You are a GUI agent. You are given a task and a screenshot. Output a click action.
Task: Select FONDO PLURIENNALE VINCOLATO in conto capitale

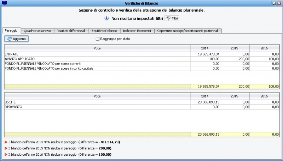tap(142, 68)
